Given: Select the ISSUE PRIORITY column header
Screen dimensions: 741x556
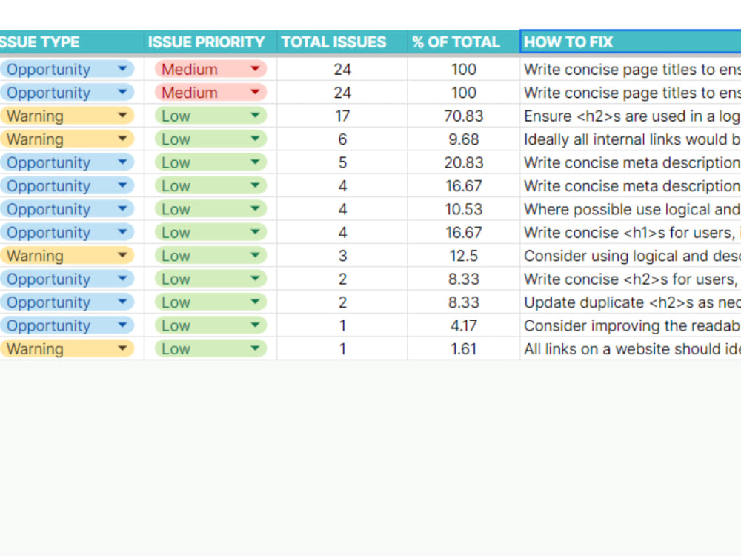Looking at the screenshot, I should 210,42.
